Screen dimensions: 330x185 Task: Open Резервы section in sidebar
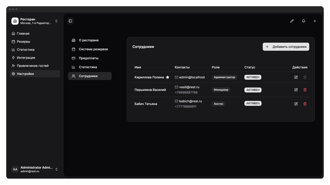click(23, 42)
